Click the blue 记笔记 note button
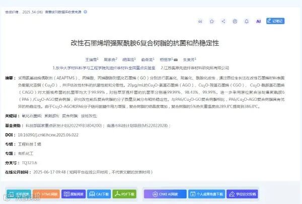Viewport: 302px width, 204px height. pyautogui.click(x=275, y=21)
